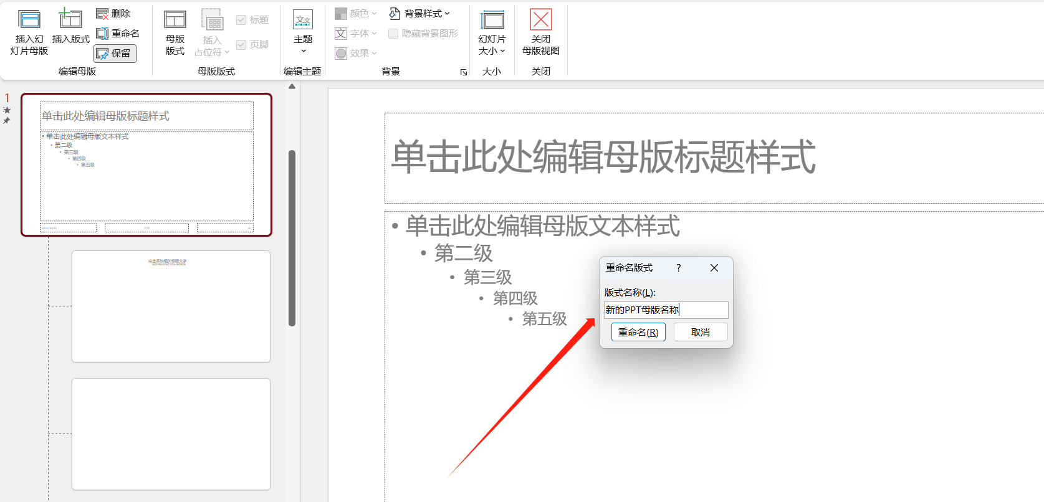Click '第三级' text in the main slide
This screenshot has height=502, width=1044.
coord(487,277)
